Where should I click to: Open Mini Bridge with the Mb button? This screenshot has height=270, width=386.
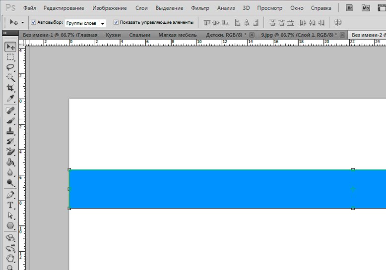(366, 8)
